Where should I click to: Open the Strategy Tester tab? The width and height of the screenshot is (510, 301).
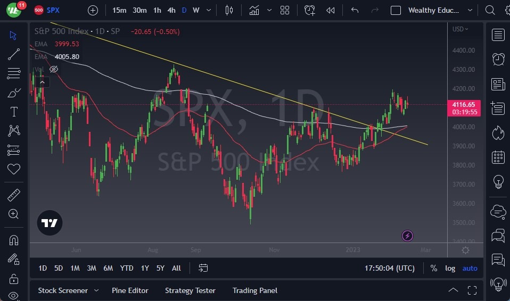(190, 290)
